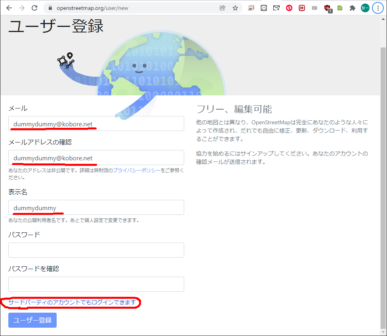Click the メール email input field
387x336 pixels.
tap(96, 123)
